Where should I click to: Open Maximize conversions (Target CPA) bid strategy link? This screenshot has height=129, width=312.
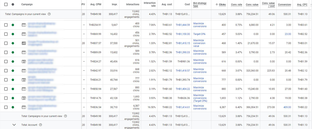click(200, 98)
